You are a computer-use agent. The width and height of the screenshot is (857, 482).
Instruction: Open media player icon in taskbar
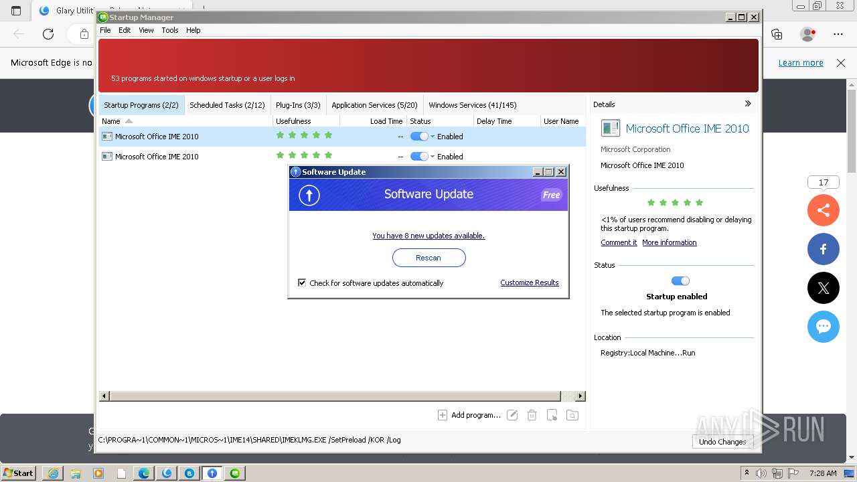(x=98, y=473)
